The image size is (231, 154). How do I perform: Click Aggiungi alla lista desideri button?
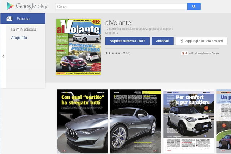point(201,41)
